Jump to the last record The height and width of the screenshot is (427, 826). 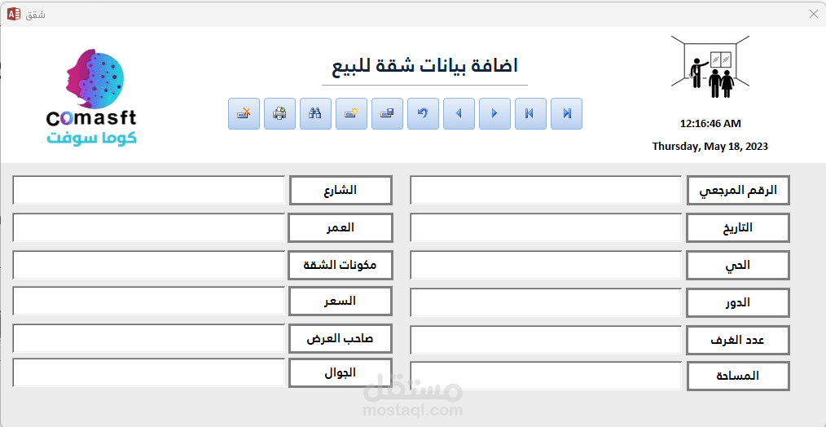pos(566,113)
